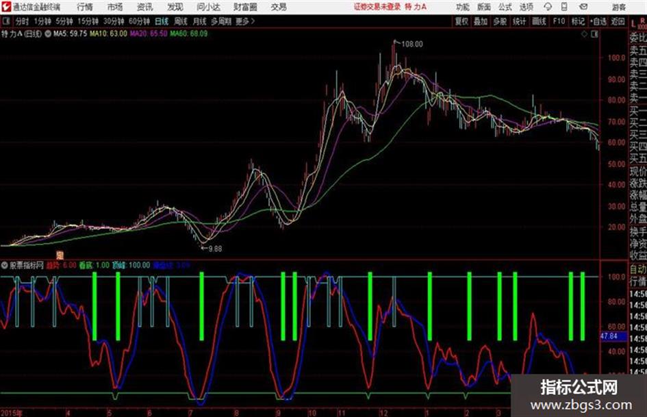This screenshot has height=417, width=647.
Task: Switch to the 周线 weekly tab
Action: pos(181,21)
